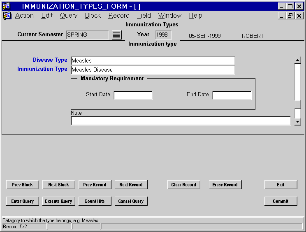This screenshot has width=306, height=232.
Task: Open the Field menu
Action: (x=144, y=15)
